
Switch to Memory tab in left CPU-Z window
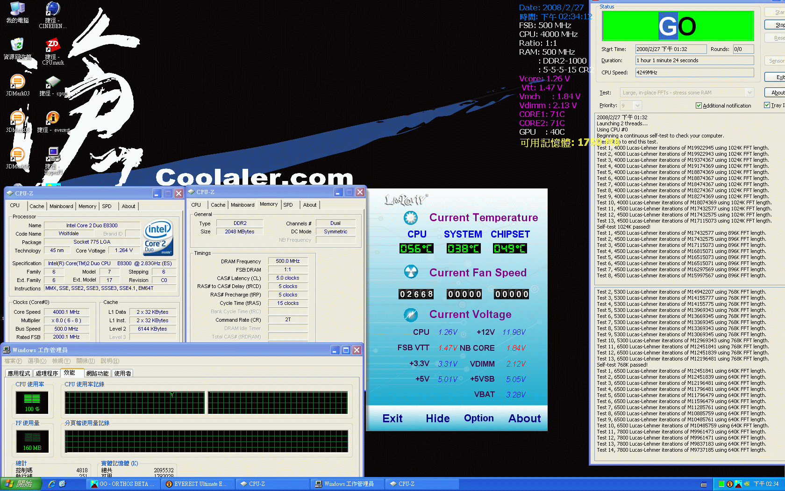(x=87, y=206)
